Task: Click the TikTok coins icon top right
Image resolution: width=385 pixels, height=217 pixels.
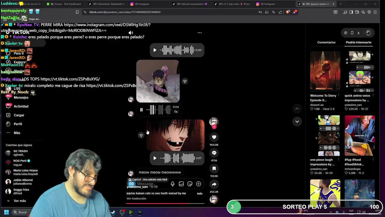Action: tap(346, 33)
